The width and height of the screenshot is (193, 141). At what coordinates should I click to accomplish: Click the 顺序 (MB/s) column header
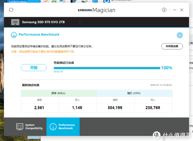click(x=59, y=93)
